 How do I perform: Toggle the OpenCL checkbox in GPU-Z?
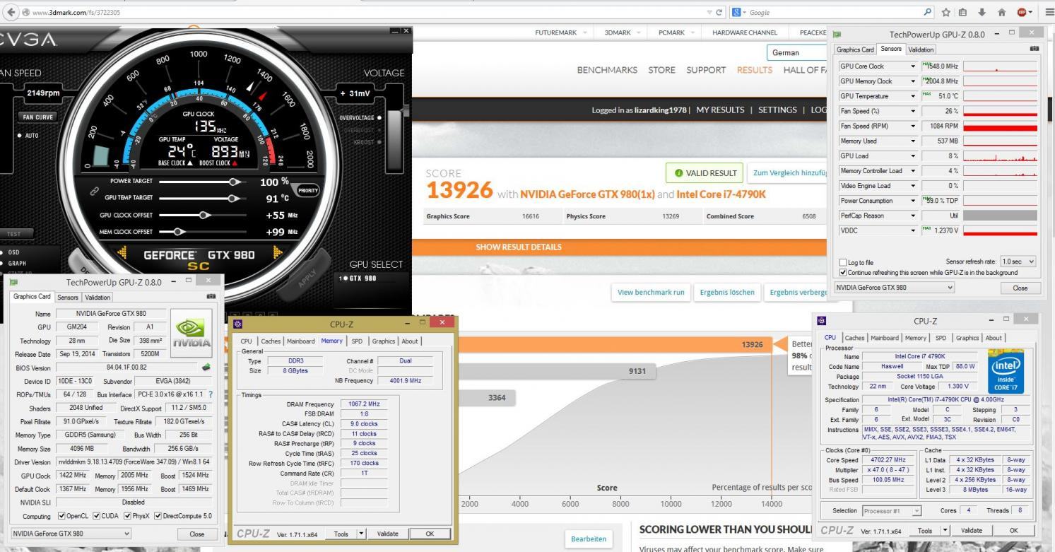coord(62,516)
